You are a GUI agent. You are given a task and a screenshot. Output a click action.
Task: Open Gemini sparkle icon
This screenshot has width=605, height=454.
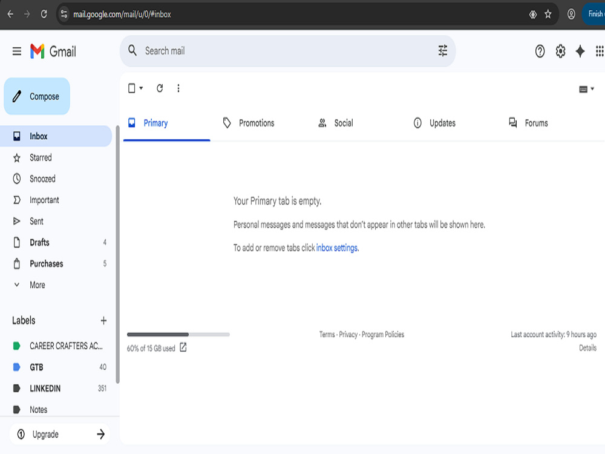coord(580,51)
